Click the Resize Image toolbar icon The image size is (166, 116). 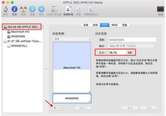pyautogui.click(x=91, y=9)
